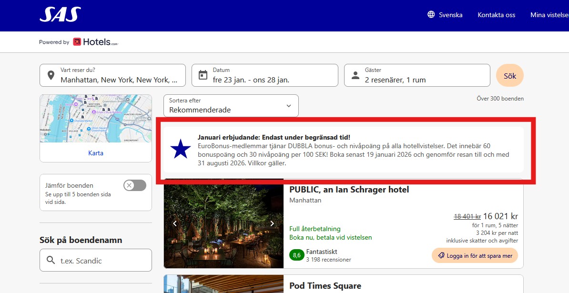The image size is (569, 293).
Task: Click the next photo arrow on PUBLIC hotel
Action: click(x=272, y=223)
